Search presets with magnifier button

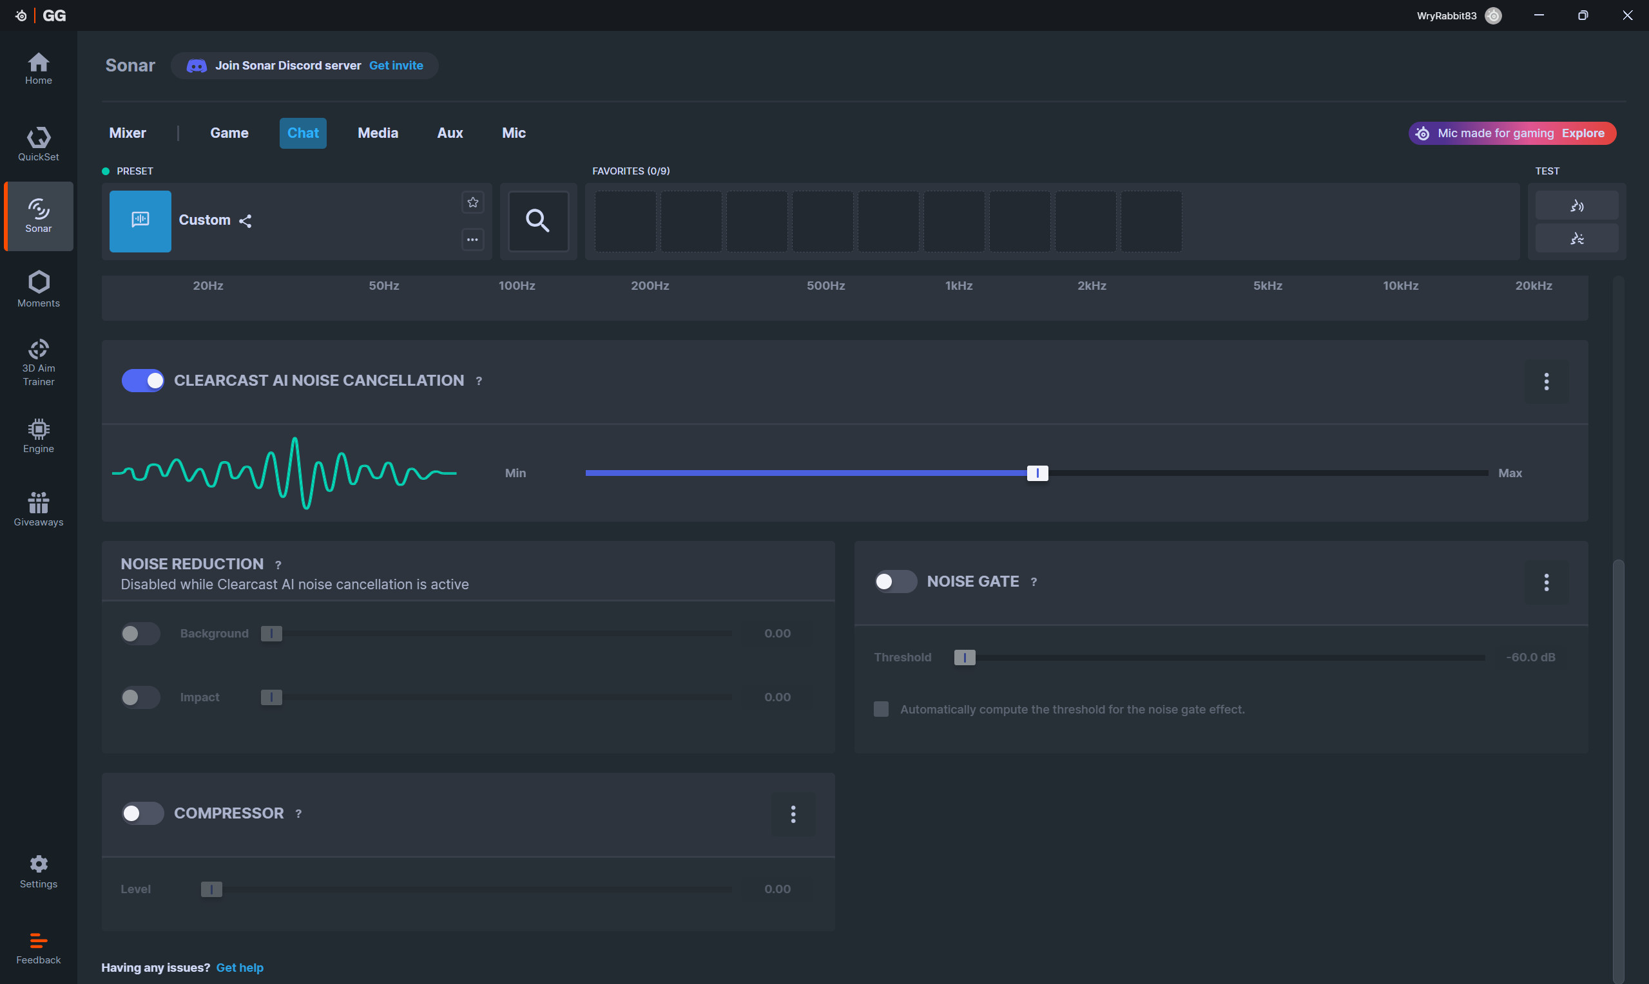[x=538, y=221]
